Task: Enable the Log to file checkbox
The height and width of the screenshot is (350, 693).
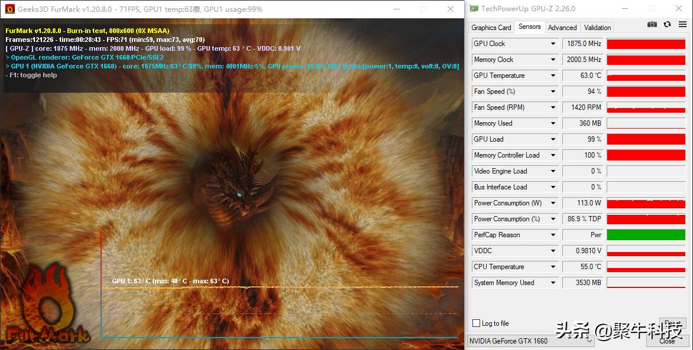Action: tap(477, 323)
